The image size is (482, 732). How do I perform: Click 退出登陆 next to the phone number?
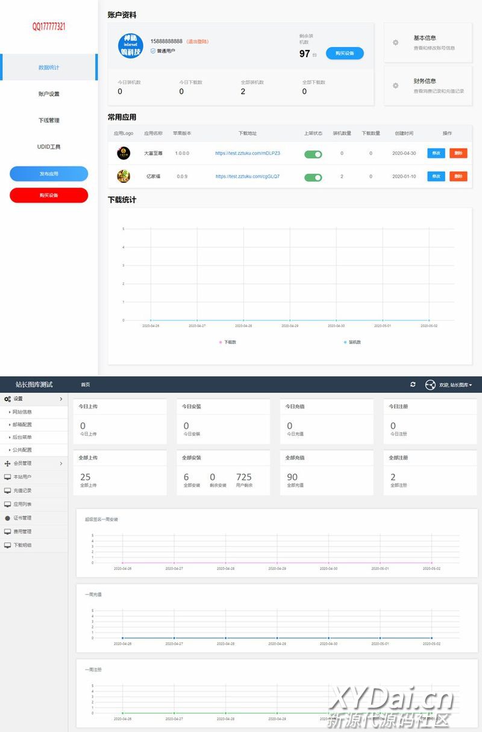click(198, 41)
